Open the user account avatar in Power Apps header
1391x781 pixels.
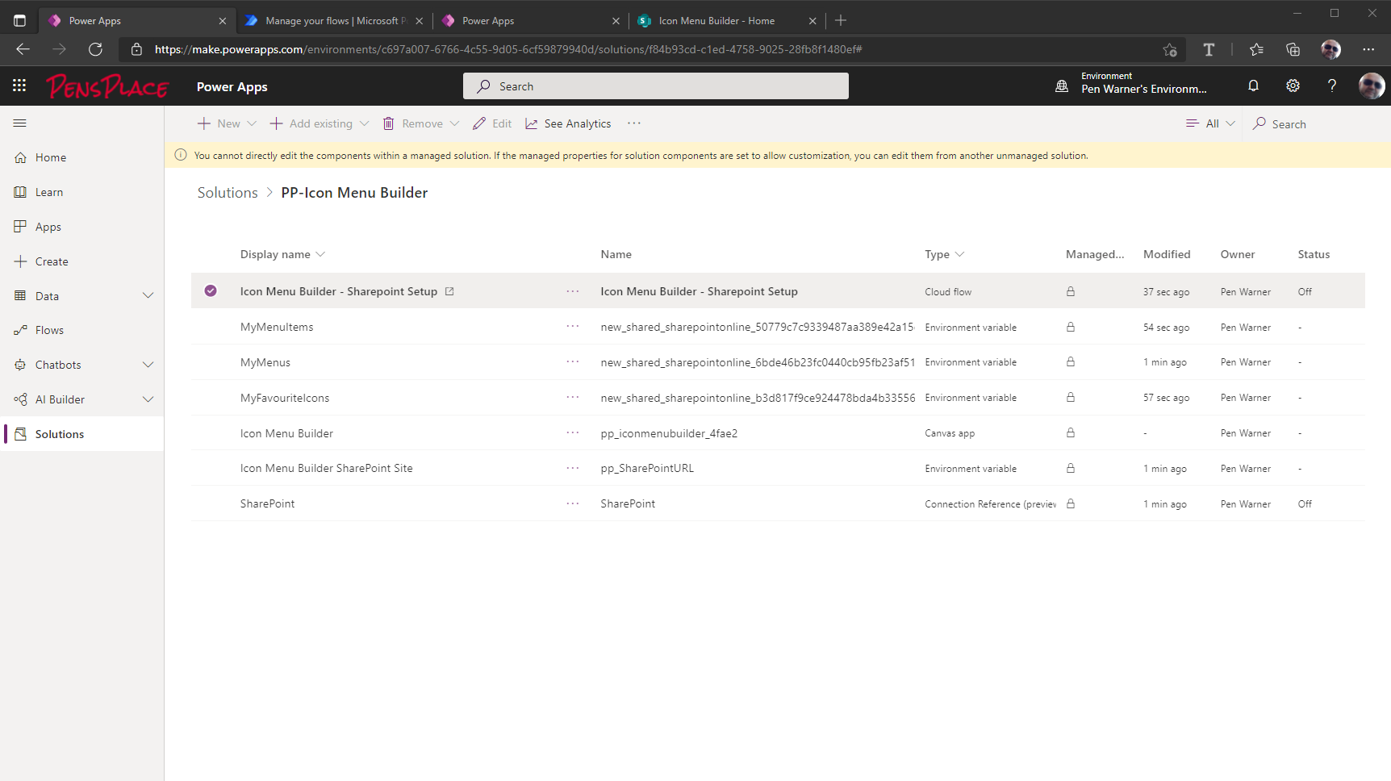[x=1372, y=86]
